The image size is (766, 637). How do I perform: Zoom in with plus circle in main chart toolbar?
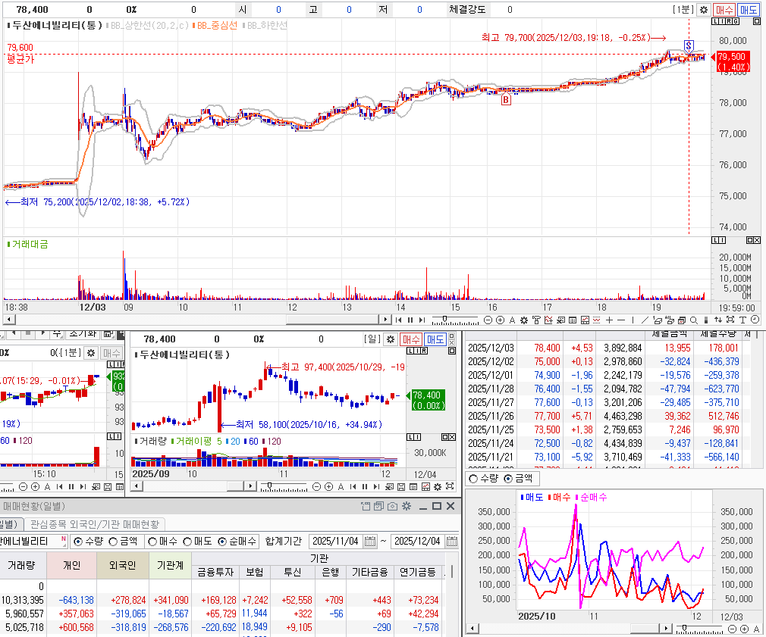coord(500,320)
